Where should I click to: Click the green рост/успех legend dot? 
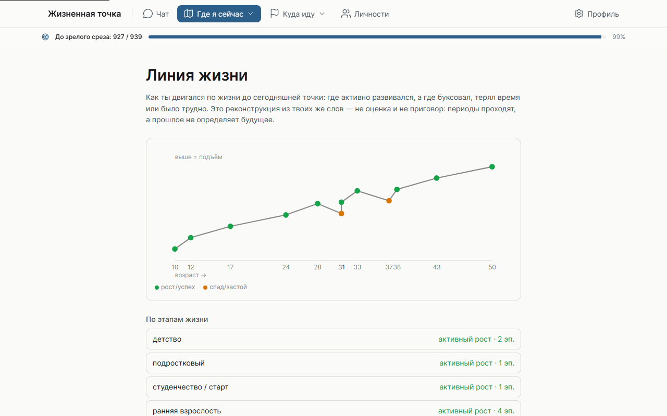(x=157, y=288)
